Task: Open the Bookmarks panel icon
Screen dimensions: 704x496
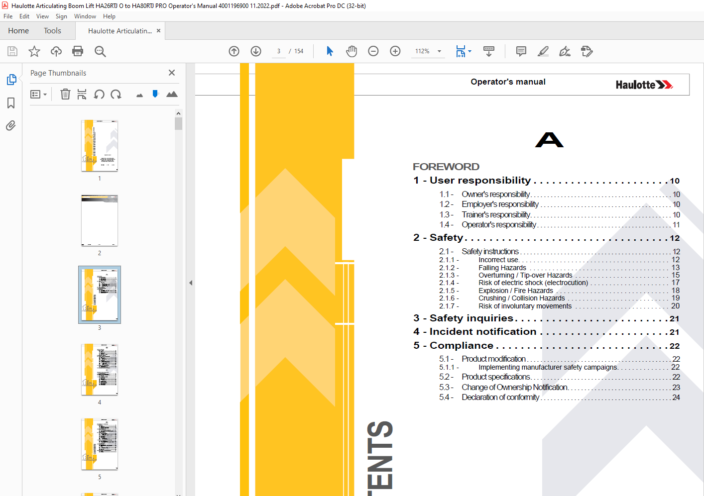Action: 11,103
